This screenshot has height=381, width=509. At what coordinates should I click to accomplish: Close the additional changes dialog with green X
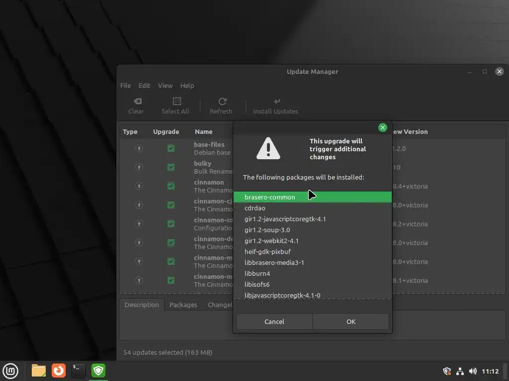[383, 127]
